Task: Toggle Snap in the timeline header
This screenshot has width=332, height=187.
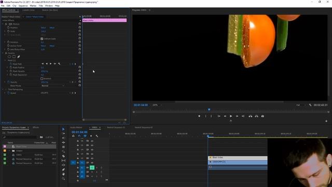Action: (x=79, y=136)
